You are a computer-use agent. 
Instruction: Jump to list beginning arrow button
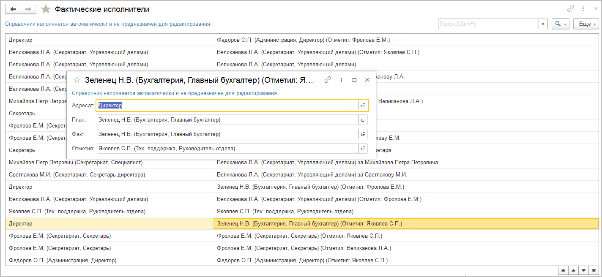[x=563, y=270]
